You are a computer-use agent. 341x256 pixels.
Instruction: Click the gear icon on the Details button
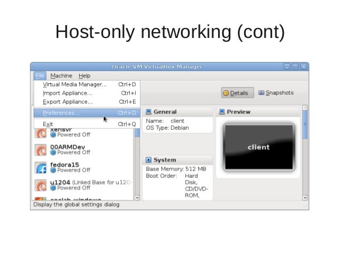click(226, 93)
